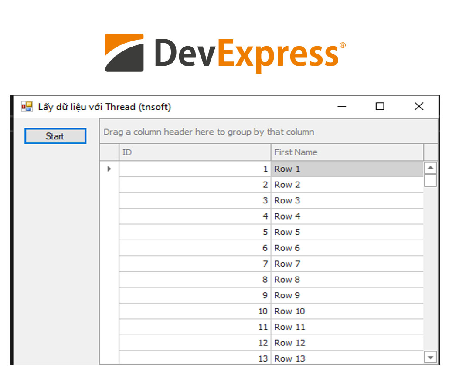Click the ID cell with value 4

click(195, 216)
